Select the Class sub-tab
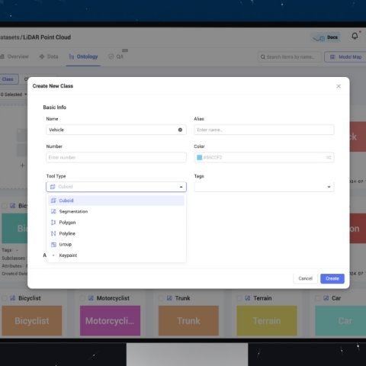 click(x=8, y=79)
